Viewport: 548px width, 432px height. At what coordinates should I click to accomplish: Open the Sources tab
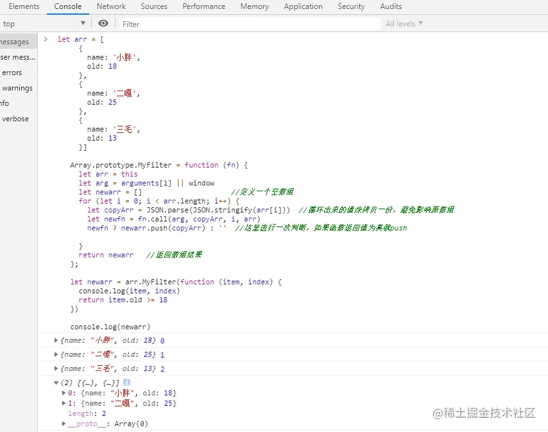point(154,6)
